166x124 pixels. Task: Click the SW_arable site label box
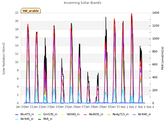point(31,11)
